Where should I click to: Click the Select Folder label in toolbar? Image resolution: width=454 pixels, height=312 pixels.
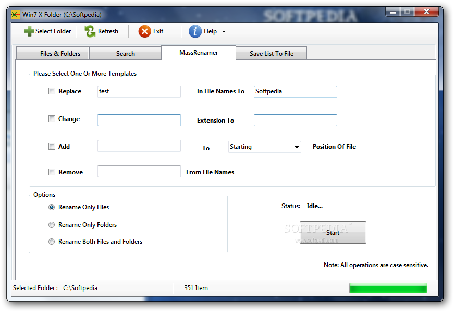coord(53,31)
